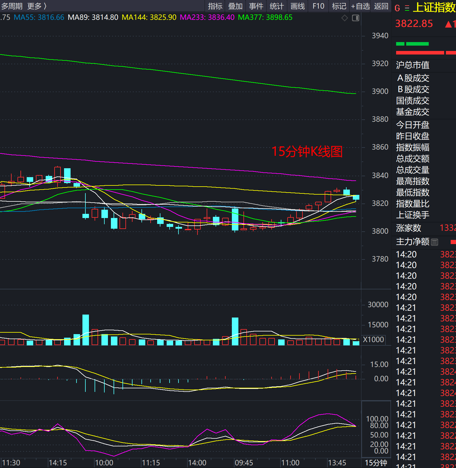The height and width of the screenshot is (468, 456).
Task: Click the first tall cyan volume bar
Action: coord(86,330)
